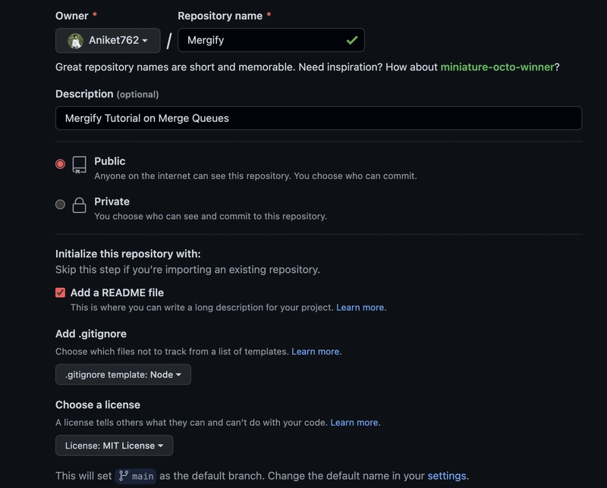Click the Add .gitignore heading
The image size is (607, 488).
(x=91, y=333)
